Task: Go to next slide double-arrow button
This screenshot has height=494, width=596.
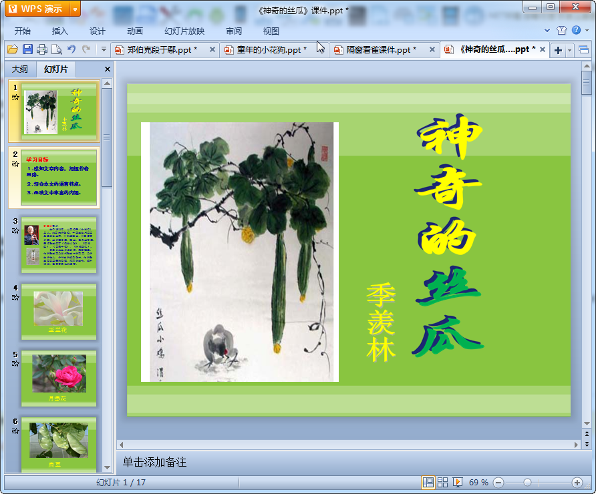Action: tap(587, 443)
